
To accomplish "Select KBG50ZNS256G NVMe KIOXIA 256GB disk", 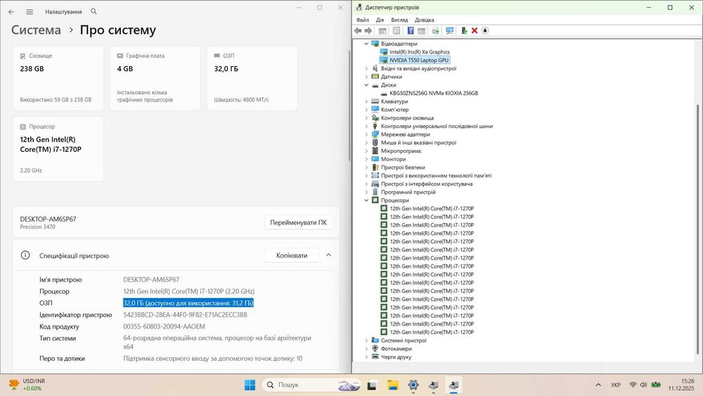I will pyautogui.click(x=434, y=94).
